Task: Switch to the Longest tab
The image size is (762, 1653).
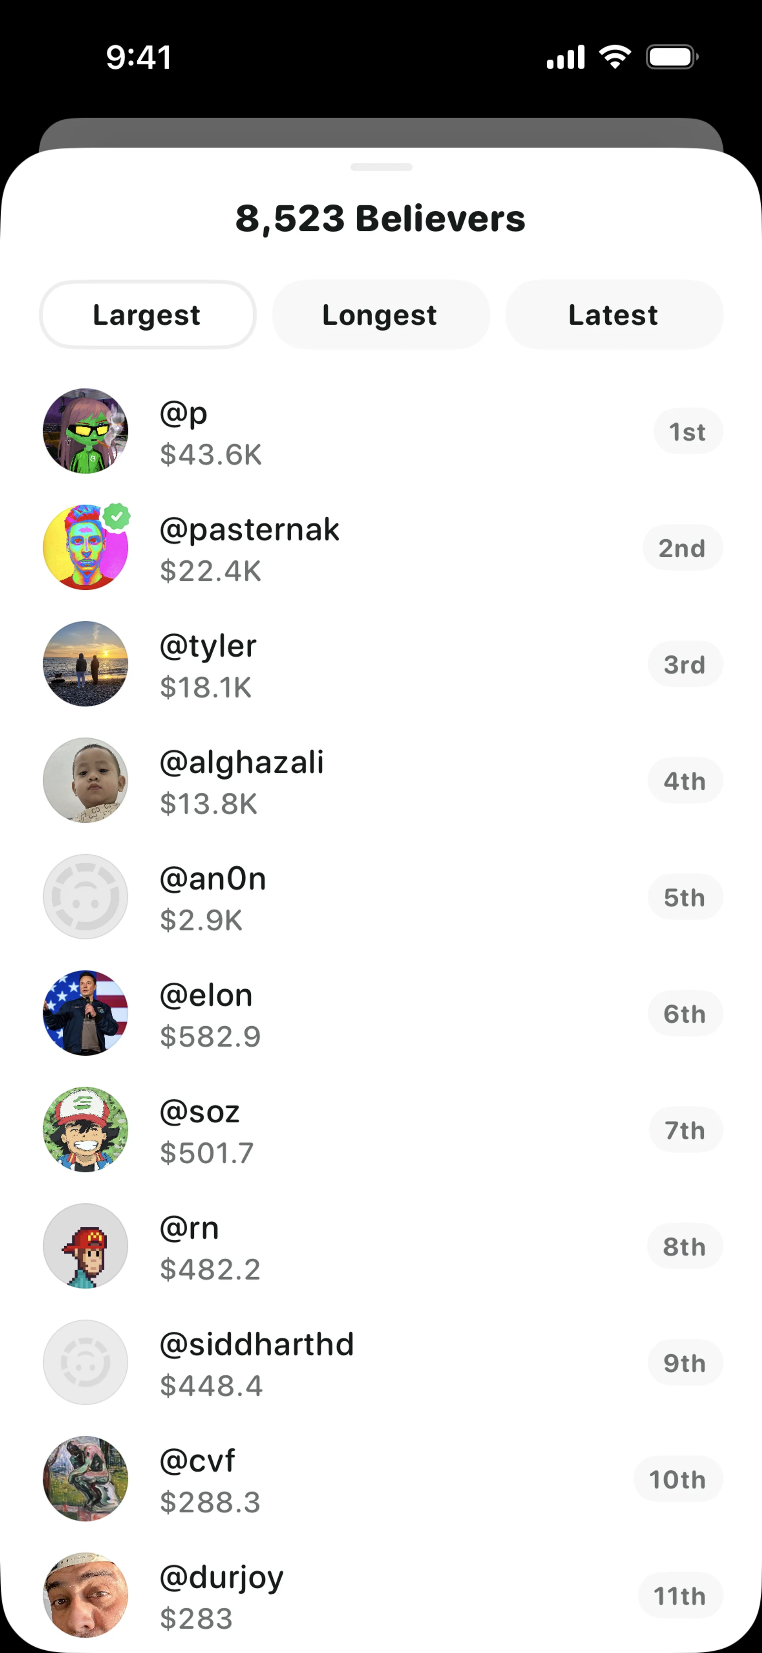Action: pyautogui.click(x=380, y=315)
